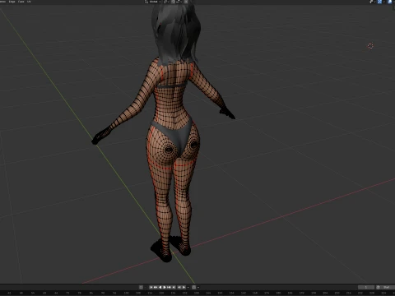Image resolution: width=395 pixels, height=296 pixels.
Task: Jump to the previous keyframe
Action: (156, 287)
